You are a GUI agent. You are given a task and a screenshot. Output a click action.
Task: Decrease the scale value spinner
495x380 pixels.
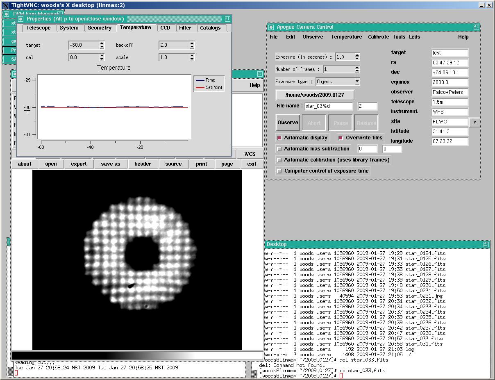(x=192, y=59)
